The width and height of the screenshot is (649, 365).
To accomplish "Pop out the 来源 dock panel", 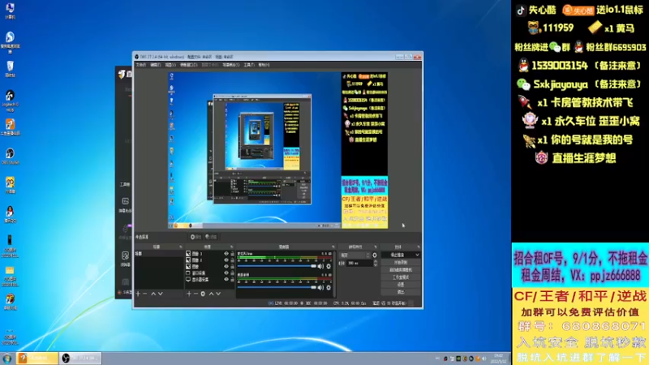I will (x=231, y=247).
